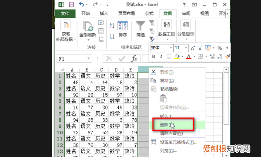Open the 宋体 font name dropdown

(171, 48)
